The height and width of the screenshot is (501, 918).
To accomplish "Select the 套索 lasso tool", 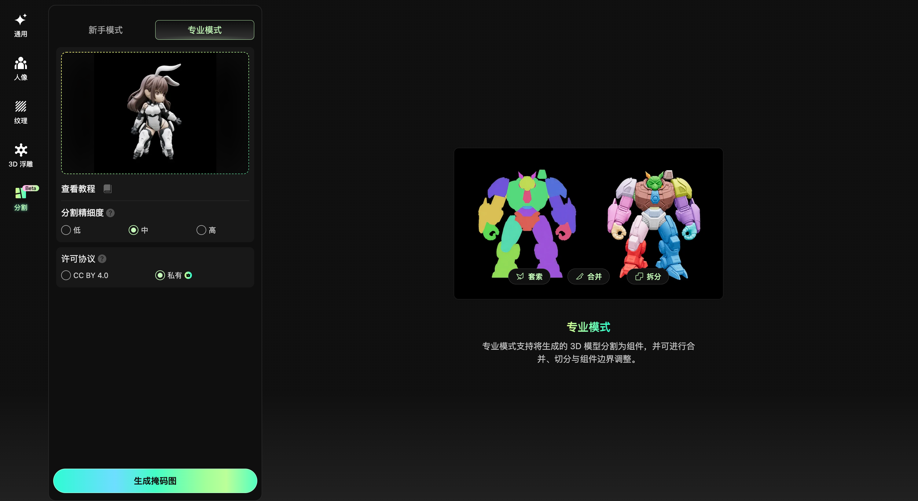I will pyautogui.click(x=530, y=276).
